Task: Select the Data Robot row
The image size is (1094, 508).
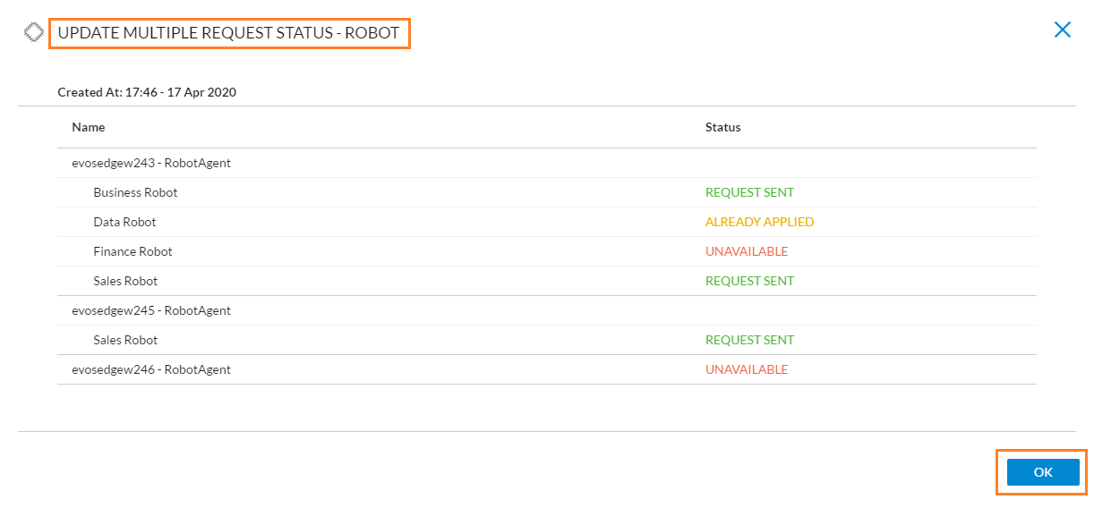Action: [547, 222]
